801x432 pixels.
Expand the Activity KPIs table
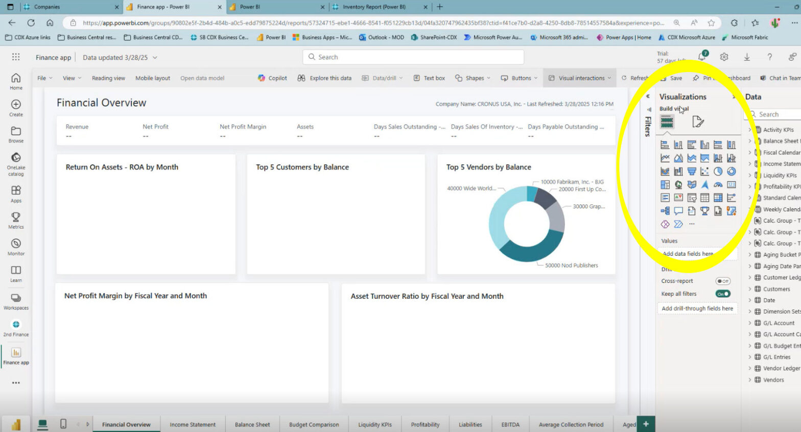pos(750,130)
